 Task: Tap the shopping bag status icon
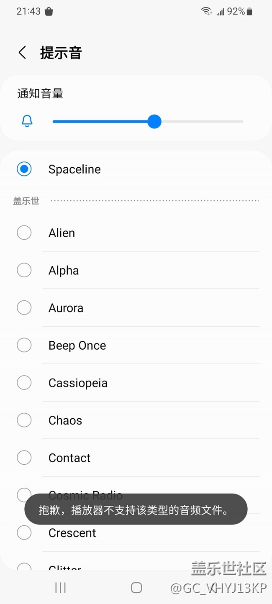(49, 12)
